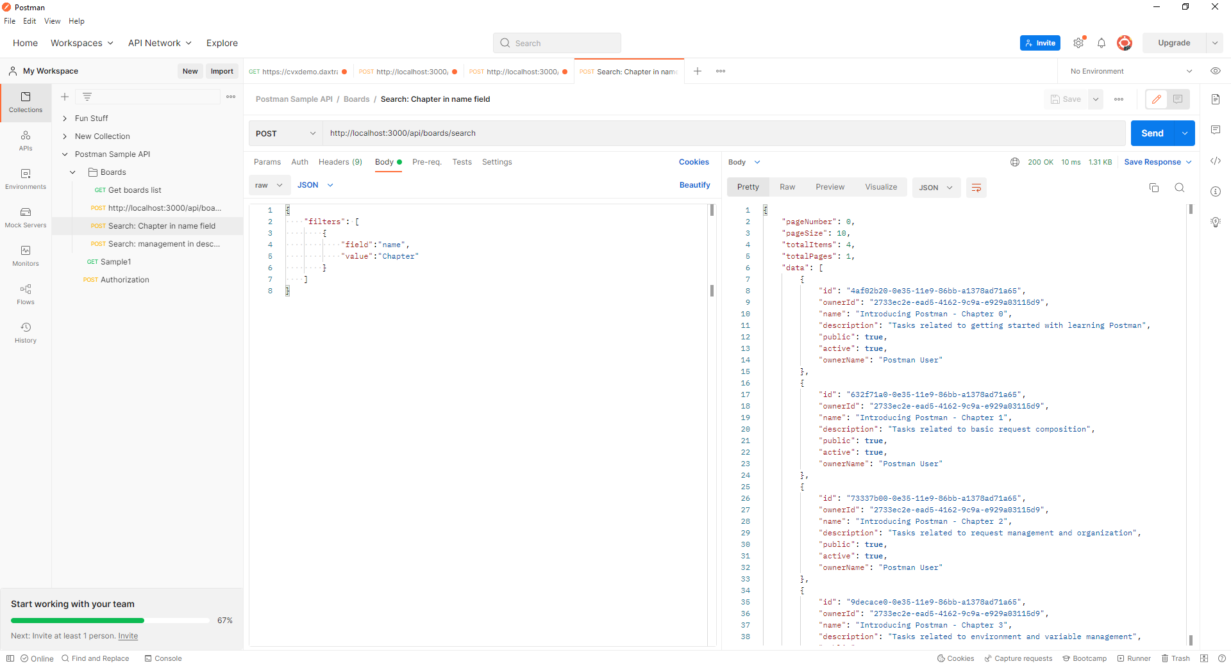Switch to edit mode with the pencil icon
Viewport: 1231px width, 666px height.
[1157, 99]
